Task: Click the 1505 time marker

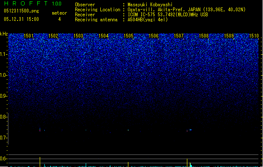Action: 128,36
